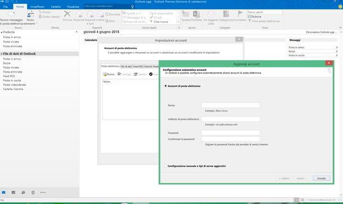Collapse File di dati di Outlook tree
The height and width of the screenshot is (204, 343).
click(x=2, y=54)
